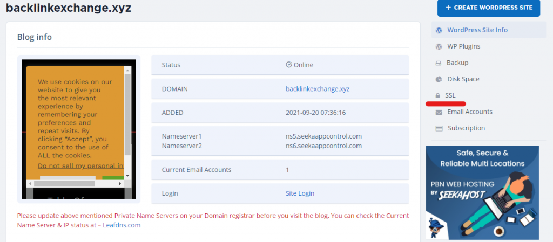Click the green Accept button in site preview
Viewport: 553px width, 242px height.
pyautogui.click(x=113, y=178)
